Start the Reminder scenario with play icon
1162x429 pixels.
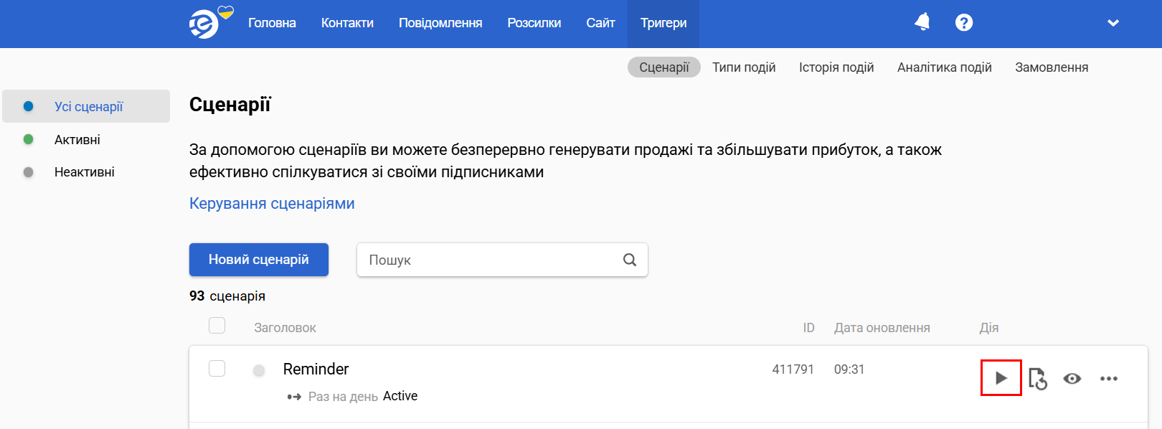(1001, 378)
